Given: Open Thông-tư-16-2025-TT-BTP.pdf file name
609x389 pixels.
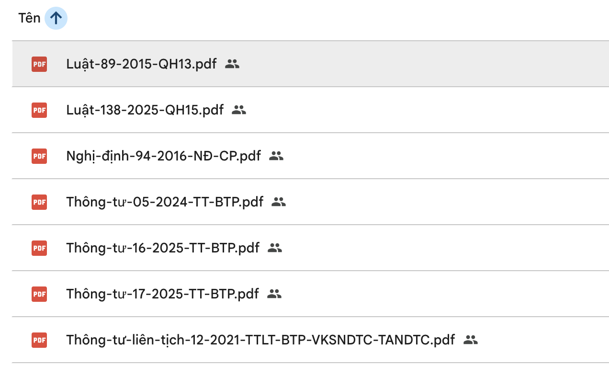Looking at the screenshot, I should (163, 248).
